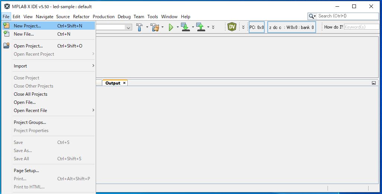
Task: Open the Refactor menu
Action: coord(81,17)
